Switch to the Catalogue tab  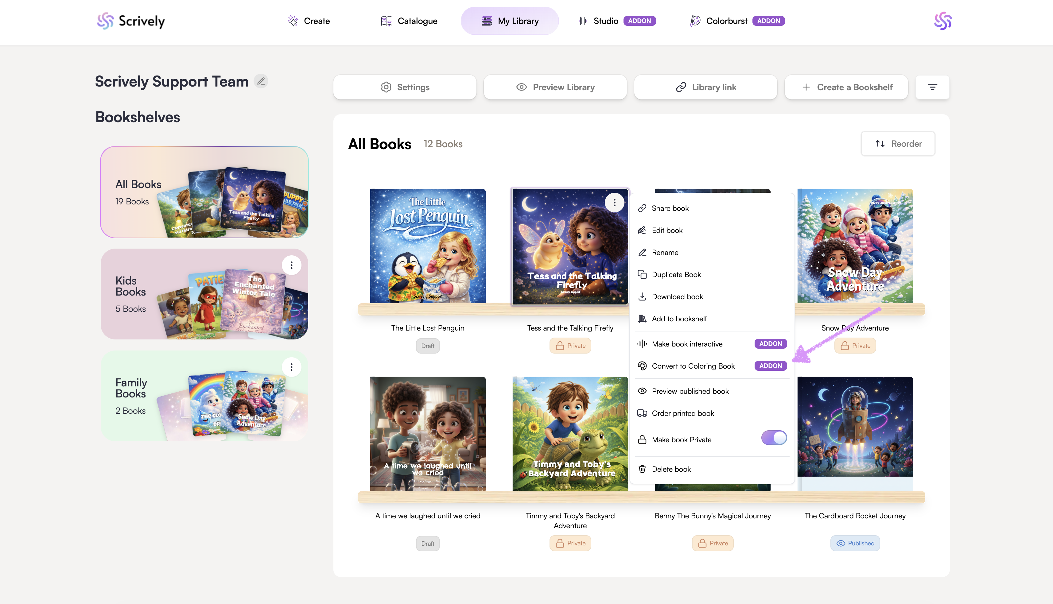pos(409,21)
